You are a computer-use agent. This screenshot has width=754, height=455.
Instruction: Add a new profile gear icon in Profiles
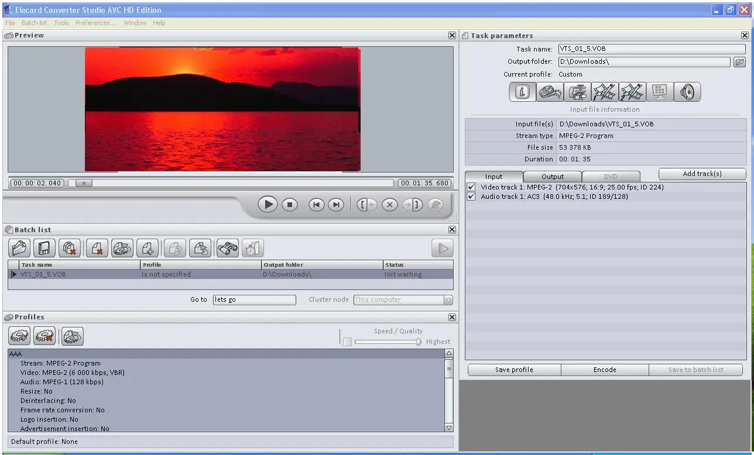[19, 336]
